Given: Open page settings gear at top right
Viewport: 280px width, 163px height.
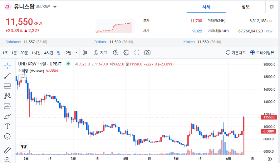Looking at the screenshot, I should click(x=272, y=7).
